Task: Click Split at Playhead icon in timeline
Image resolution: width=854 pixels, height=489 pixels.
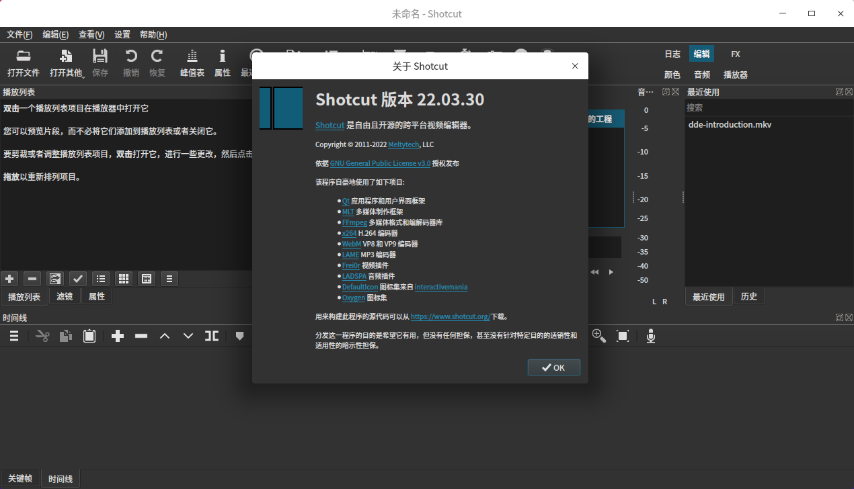Action: 212,336
